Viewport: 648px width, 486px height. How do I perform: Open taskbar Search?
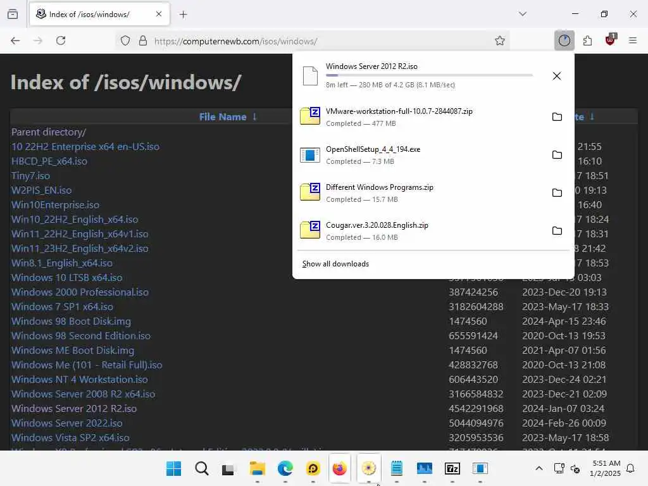point(202,468)
